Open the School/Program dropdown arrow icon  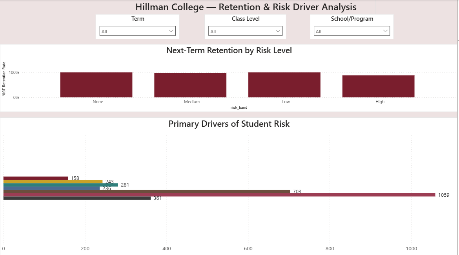click(x=385, y=31)
